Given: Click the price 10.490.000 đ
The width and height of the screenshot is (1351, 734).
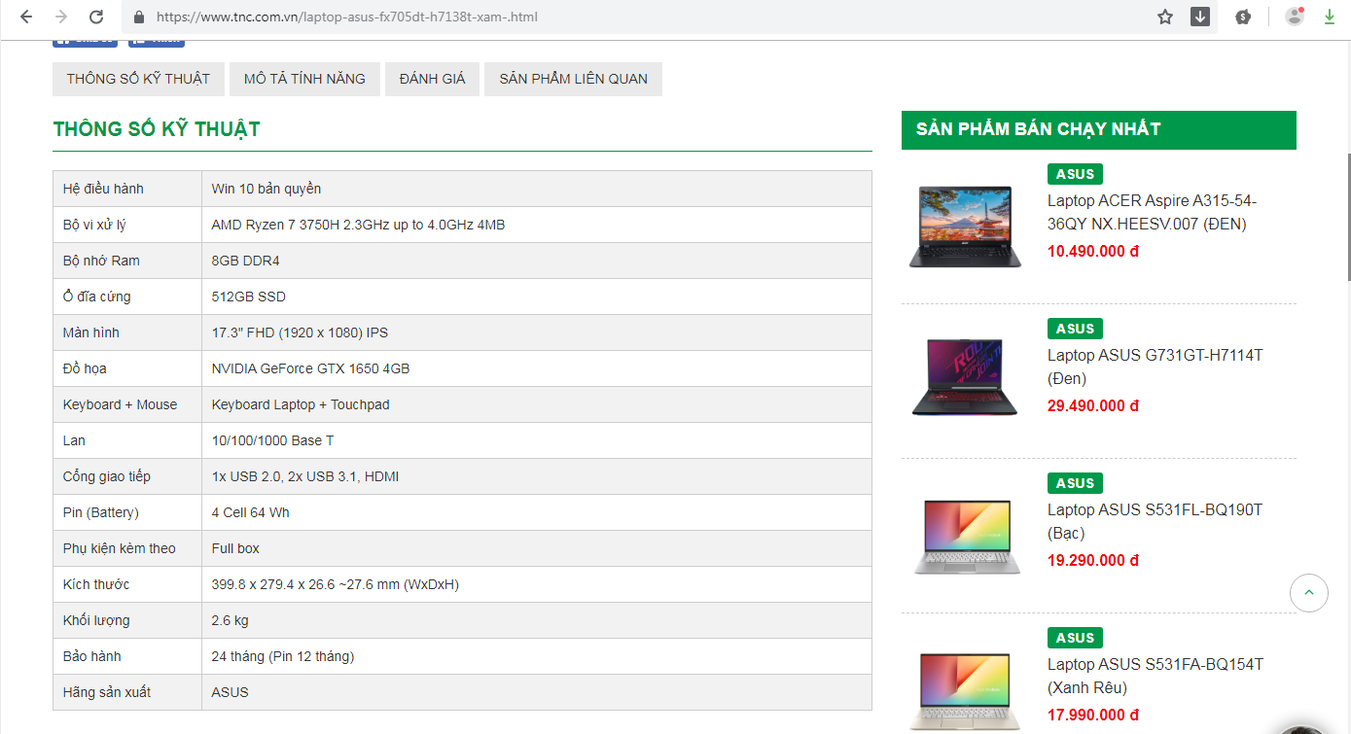Looking at the screenshot, I should coord(1093,251).
